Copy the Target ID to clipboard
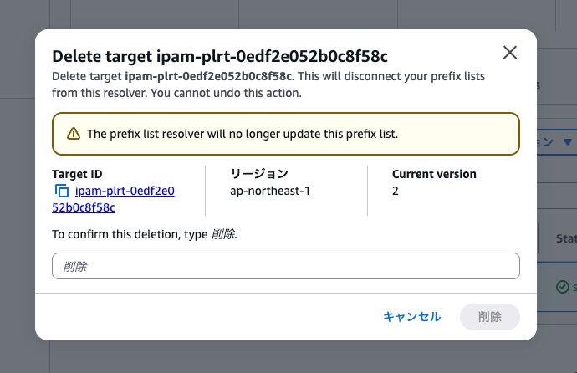 [x=62, y=191]
